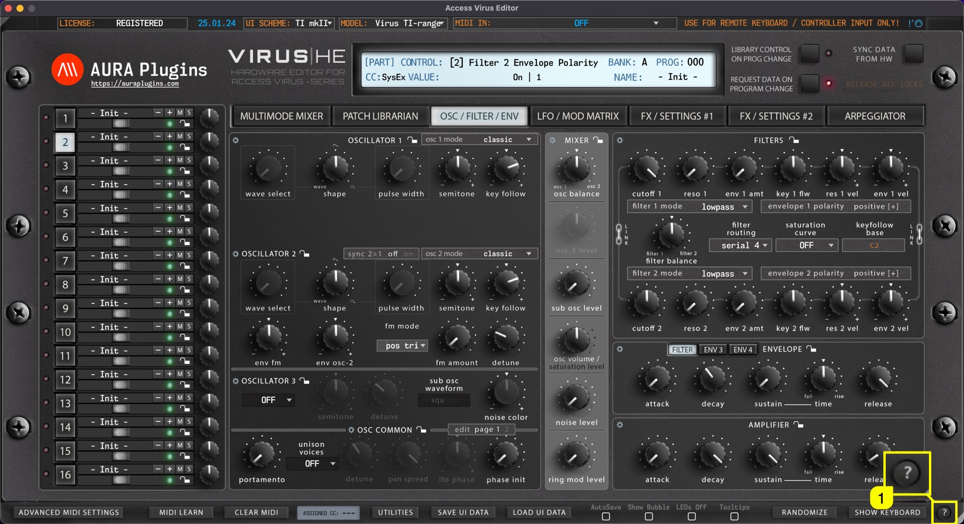Screen dimensions: 964x524
Task: Open the Filters section gear settings
Action: pos(620,140)
